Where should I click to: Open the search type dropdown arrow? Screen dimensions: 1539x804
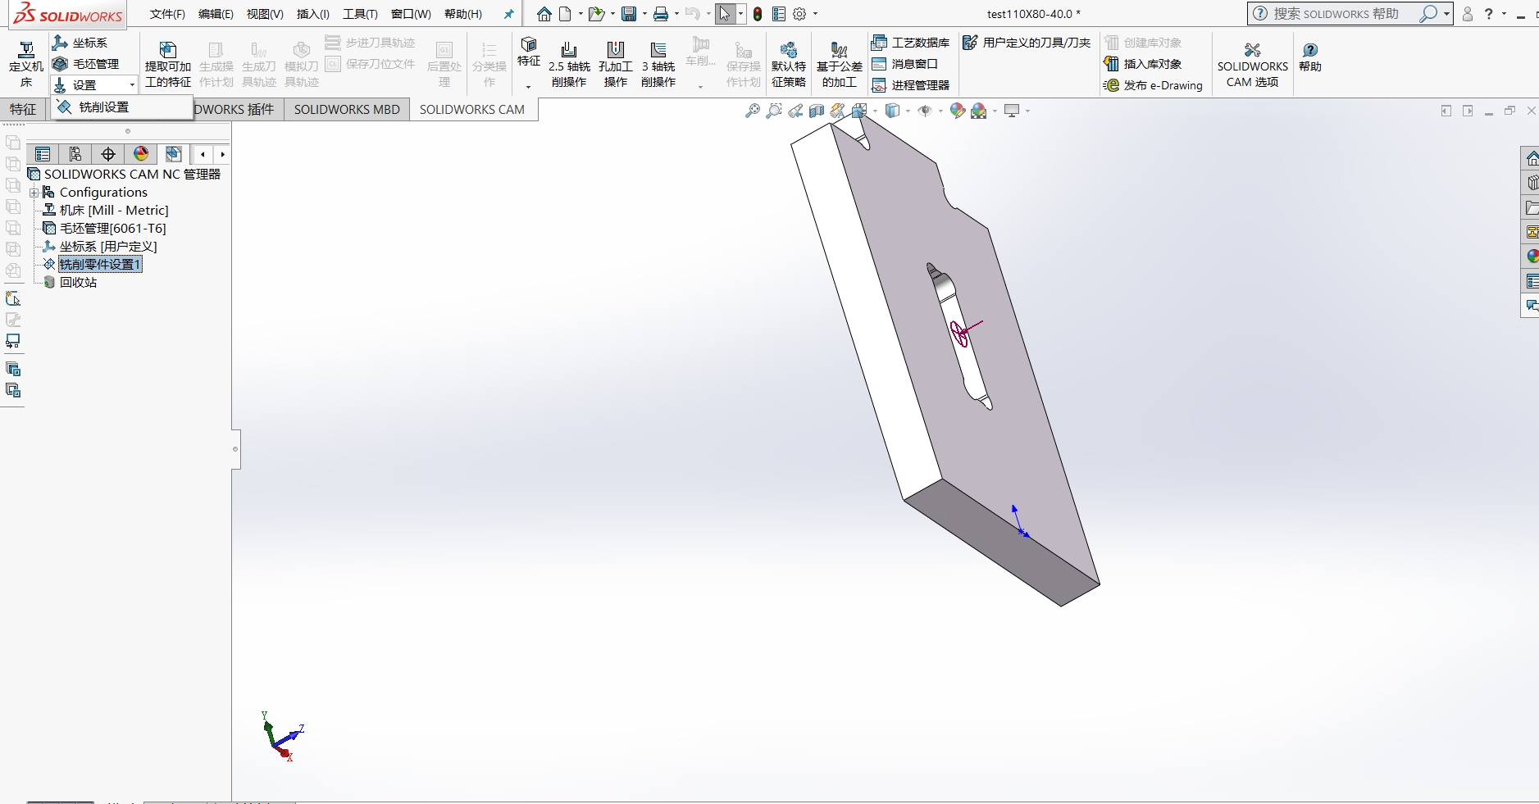click(x=1447, y=14)
